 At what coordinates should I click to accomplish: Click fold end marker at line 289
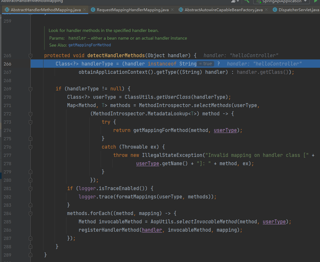tap(30, 255)
